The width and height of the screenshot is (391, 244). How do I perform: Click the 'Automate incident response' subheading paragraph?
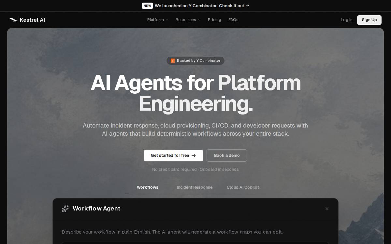(x=195, y=129)
